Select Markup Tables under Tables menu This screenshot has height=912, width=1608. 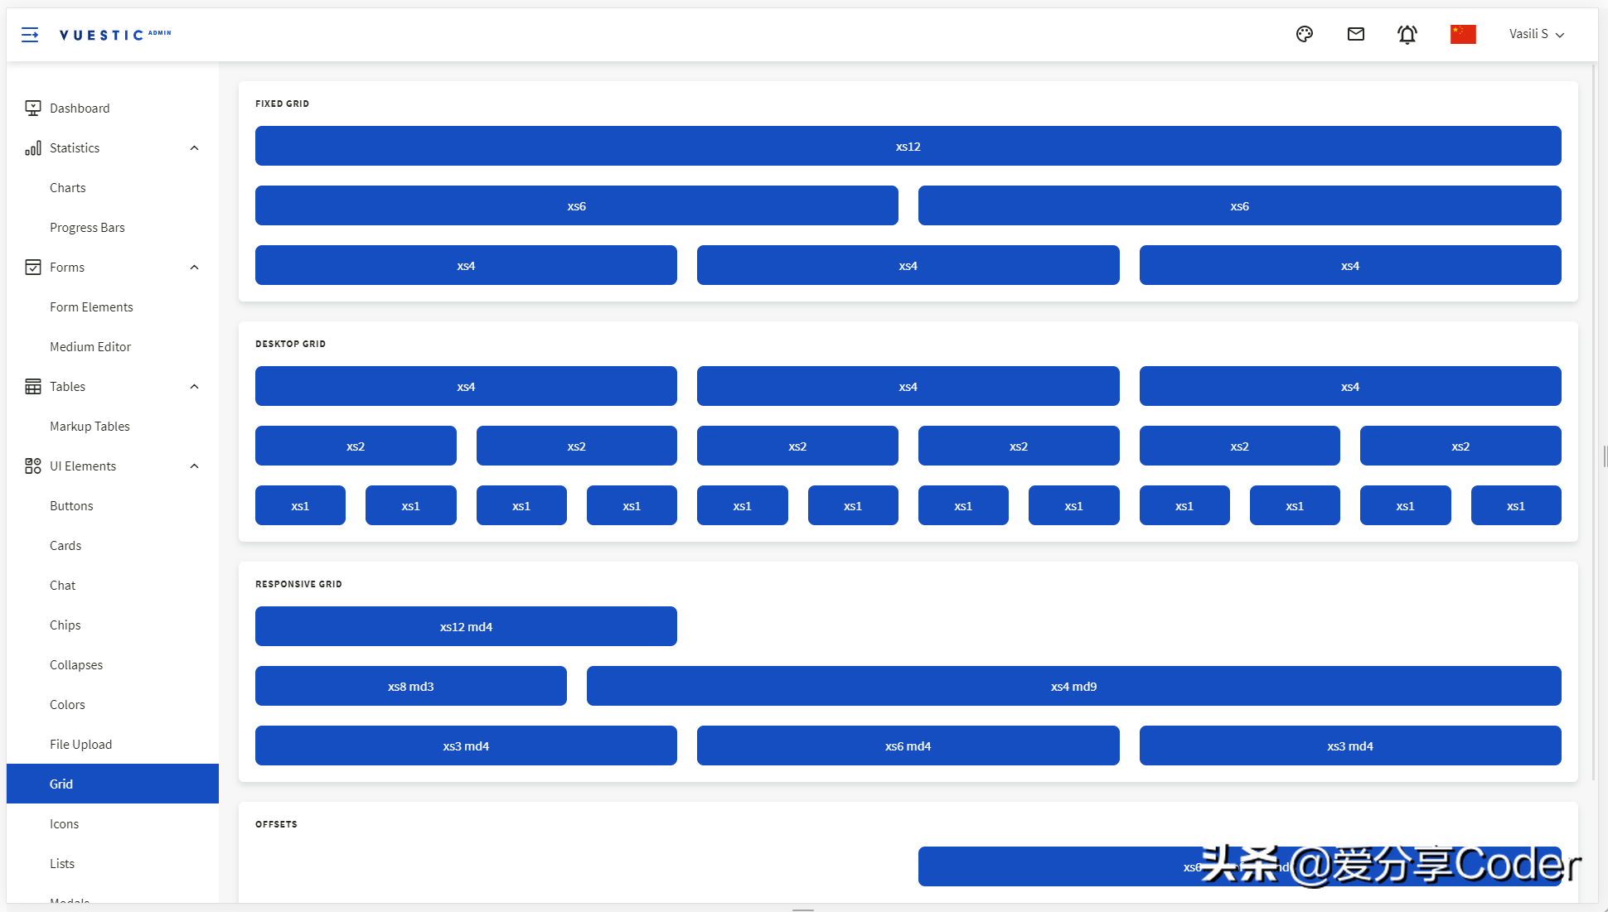tap(90, 425)
